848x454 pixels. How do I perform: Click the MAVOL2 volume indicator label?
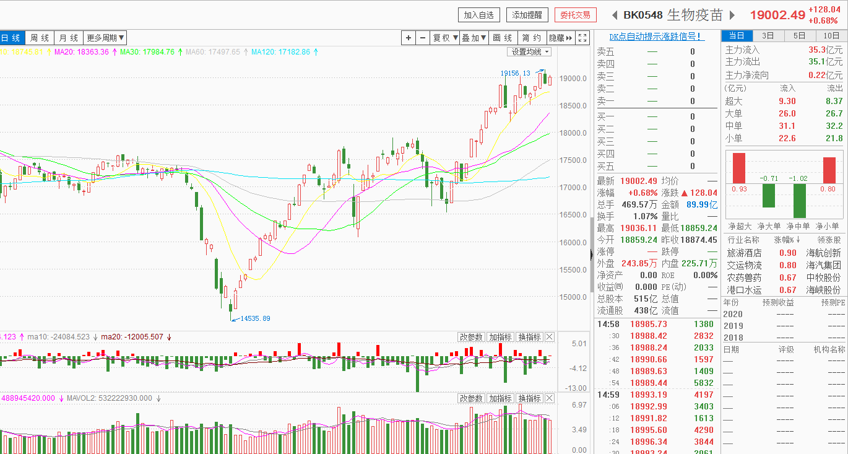pos(108,398)
